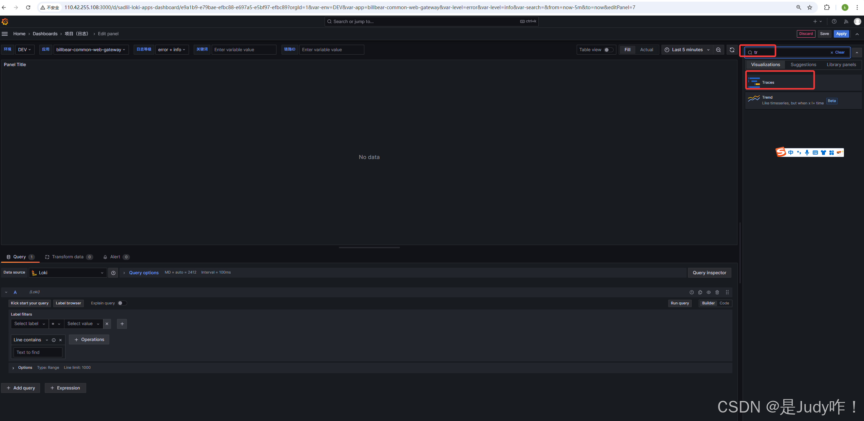Open the Loki data source dropdown
The image size is (864, 421).
tap(68, 273)
